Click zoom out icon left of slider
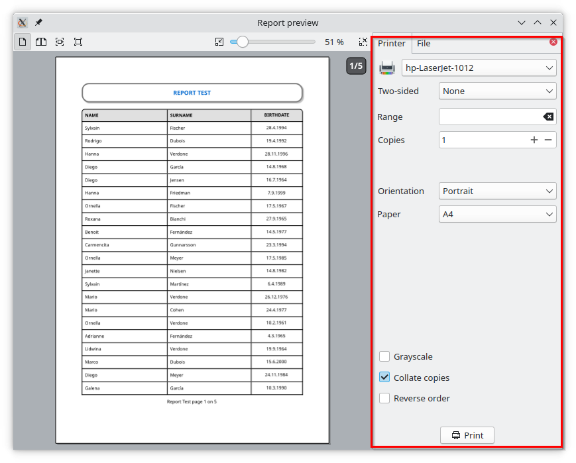576x463 pixels. (220, 42)
